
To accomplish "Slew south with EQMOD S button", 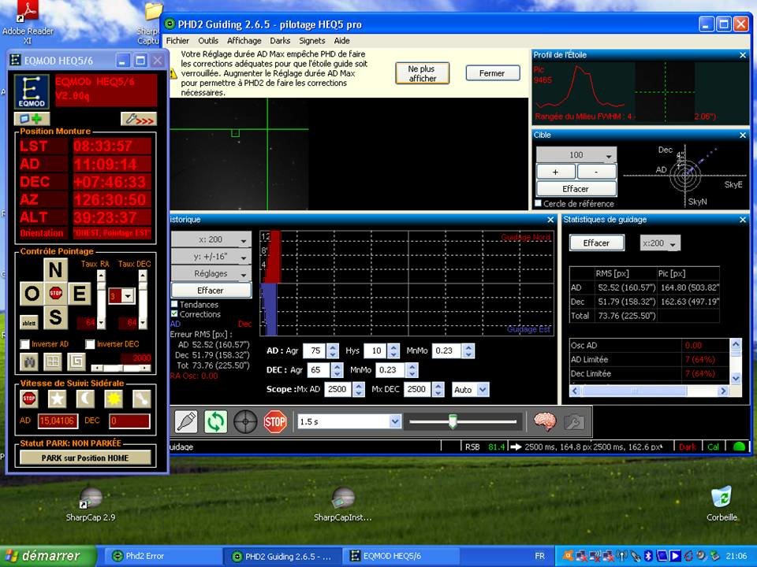I will [x=55, y=317].
